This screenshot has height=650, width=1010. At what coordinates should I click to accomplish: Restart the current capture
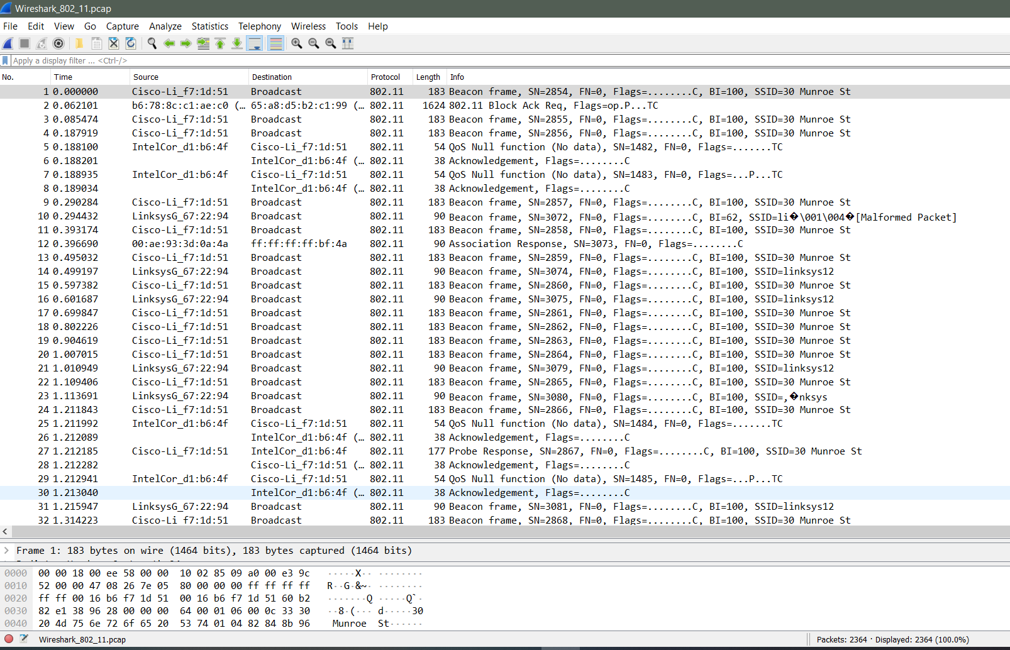click(x=42, y=43)
